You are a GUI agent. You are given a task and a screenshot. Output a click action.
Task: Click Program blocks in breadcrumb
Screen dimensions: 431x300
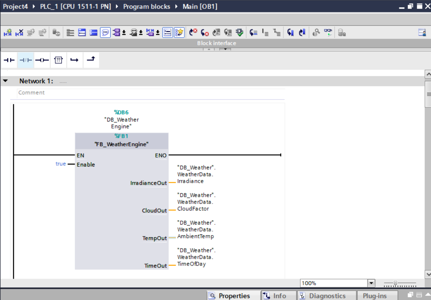coord(147,7)
